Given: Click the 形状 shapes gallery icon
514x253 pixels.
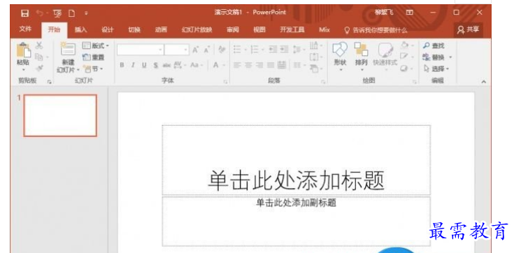Looking at the screenshot, I should (340, 49).
